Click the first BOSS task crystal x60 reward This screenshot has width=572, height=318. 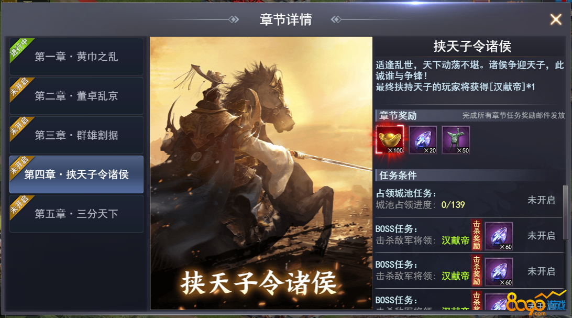coord(499,236)
